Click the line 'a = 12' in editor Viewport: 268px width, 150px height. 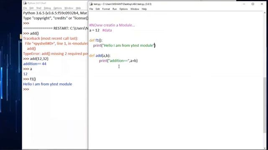tap(94, 30)
